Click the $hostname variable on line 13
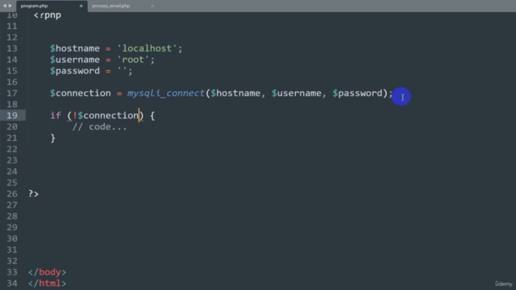The image size is (516, 290). pyautogui.click(x=75, y=48)
